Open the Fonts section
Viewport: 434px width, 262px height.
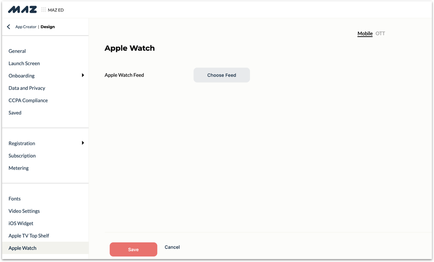pos(15,199)
